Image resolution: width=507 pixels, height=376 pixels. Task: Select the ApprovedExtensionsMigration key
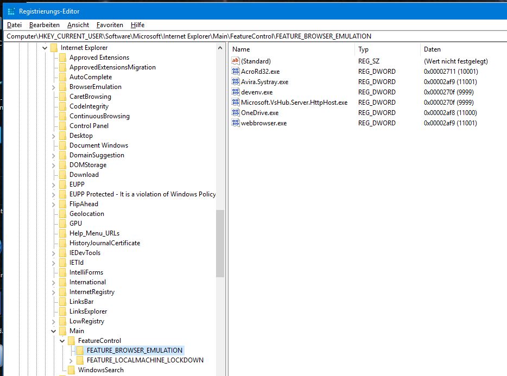point(112,67)
